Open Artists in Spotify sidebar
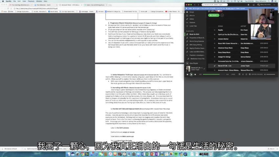Image resolution: width=279 pixels, height=157 pixels. (192, 19)
